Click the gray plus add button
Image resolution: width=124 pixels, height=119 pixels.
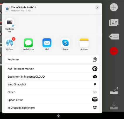(x=114, y=7)
